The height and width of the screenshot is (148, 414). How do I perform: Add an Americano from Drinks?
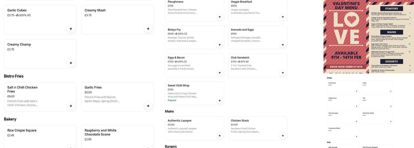pyautogui.click(x=356, y=91)
